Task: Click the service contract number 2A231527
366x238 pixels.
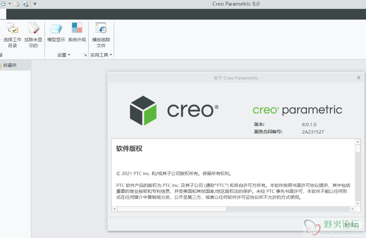Action: (313, 132)
